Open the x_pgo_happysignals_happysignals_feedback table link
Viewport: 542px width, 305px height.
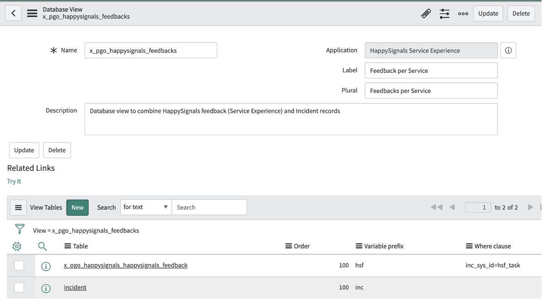(x=126, y=265)
